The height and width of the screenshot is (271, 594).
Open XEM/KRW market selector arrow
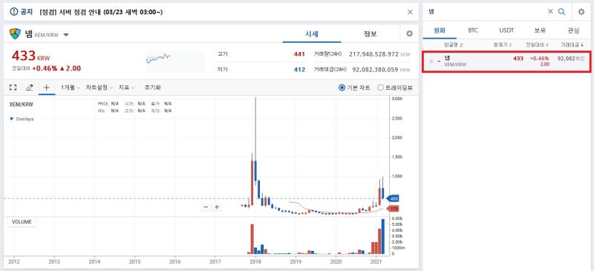[66, 35]
